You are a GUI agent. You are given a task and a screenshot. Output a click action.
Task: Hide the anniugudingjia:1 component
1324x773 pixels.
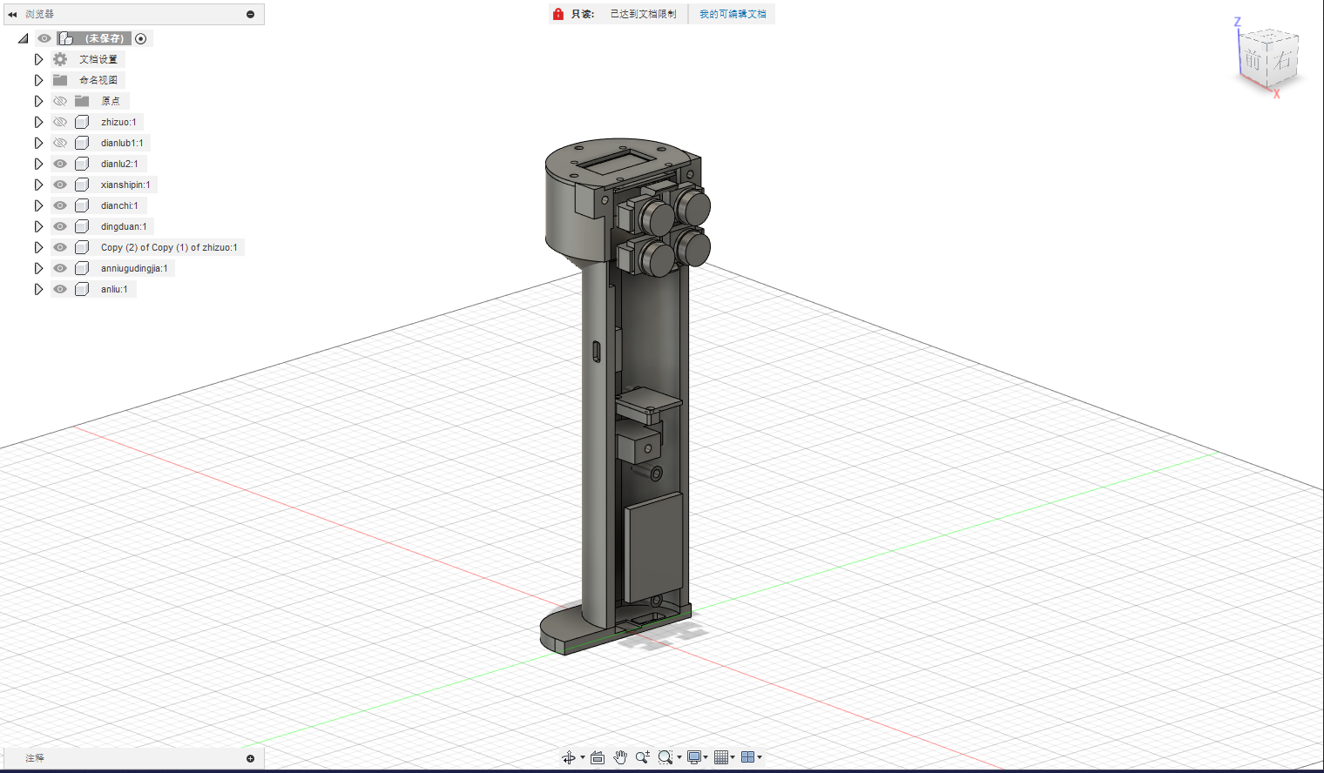pyautogui.click(x=60, y=268)
